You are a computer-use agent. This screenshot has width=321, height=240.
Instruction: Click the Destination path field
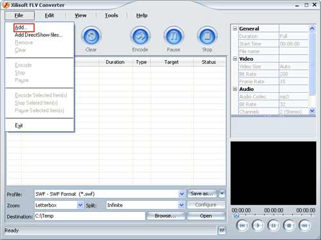[x=90, y=216]
